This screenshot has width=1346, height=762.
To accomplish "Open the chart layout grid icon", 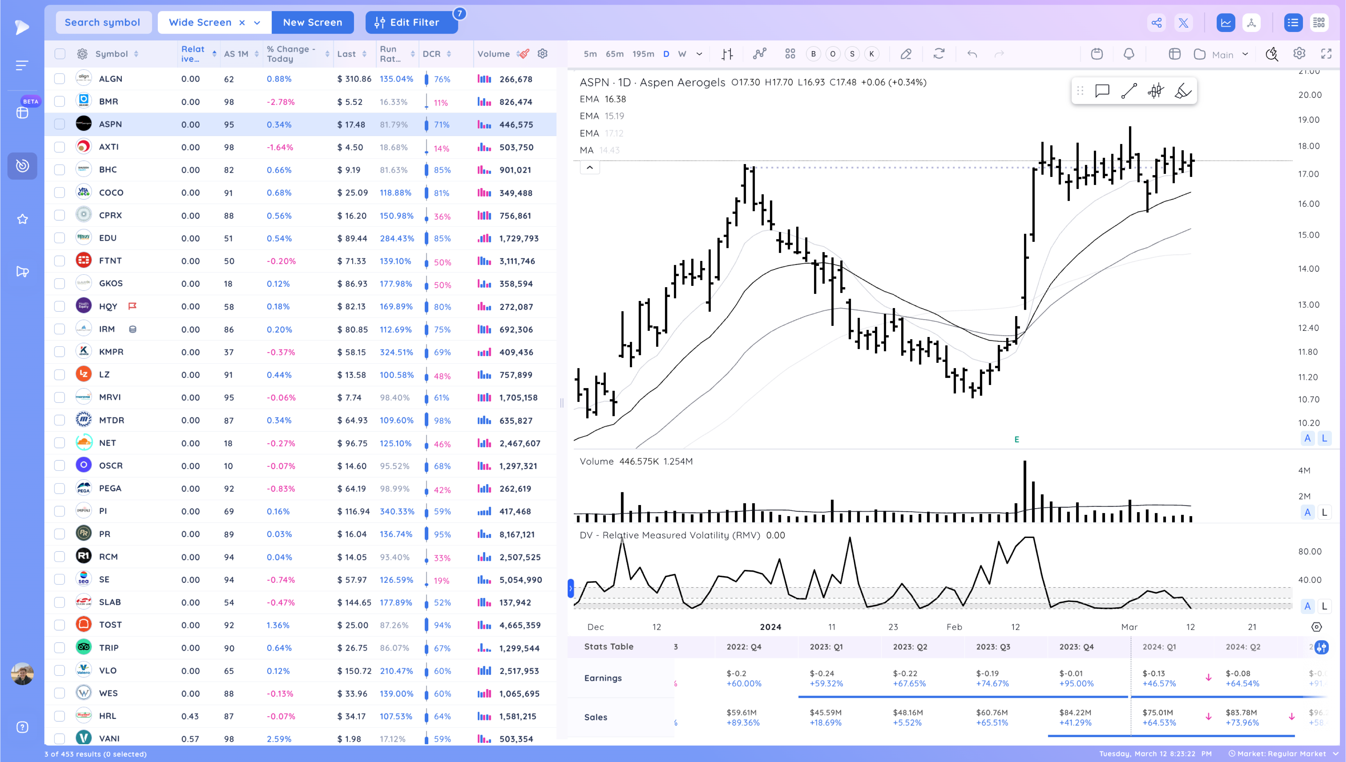I will click(x=790, y=54).
